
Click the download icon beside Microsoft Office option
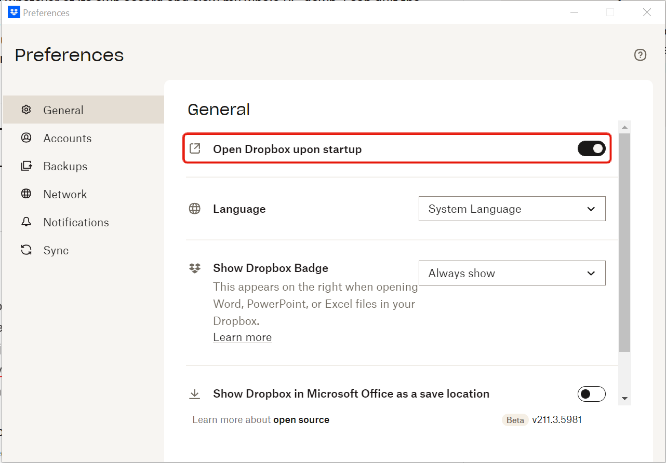(x=195, y=394)
